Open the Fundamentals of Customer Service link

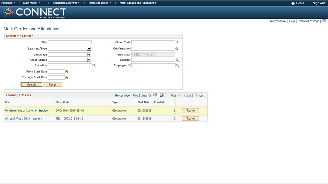(26, 111)
